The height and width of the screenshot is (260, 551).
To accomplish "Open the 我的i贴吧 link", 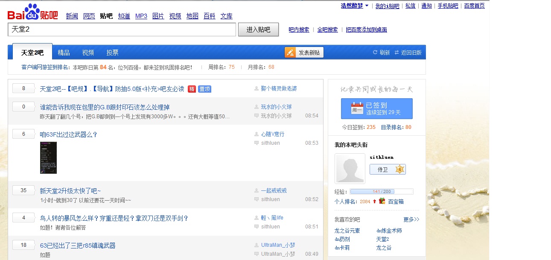I will (x=387, y=6).
